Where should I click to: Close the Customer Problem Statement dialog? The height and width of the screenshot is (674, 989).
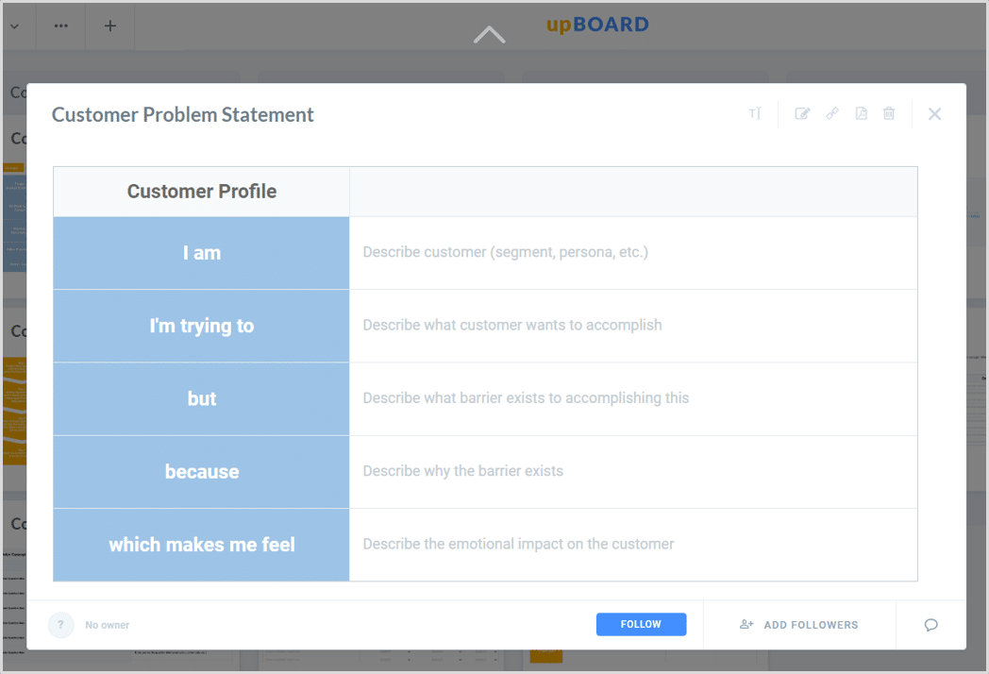(x=934, y=113)
